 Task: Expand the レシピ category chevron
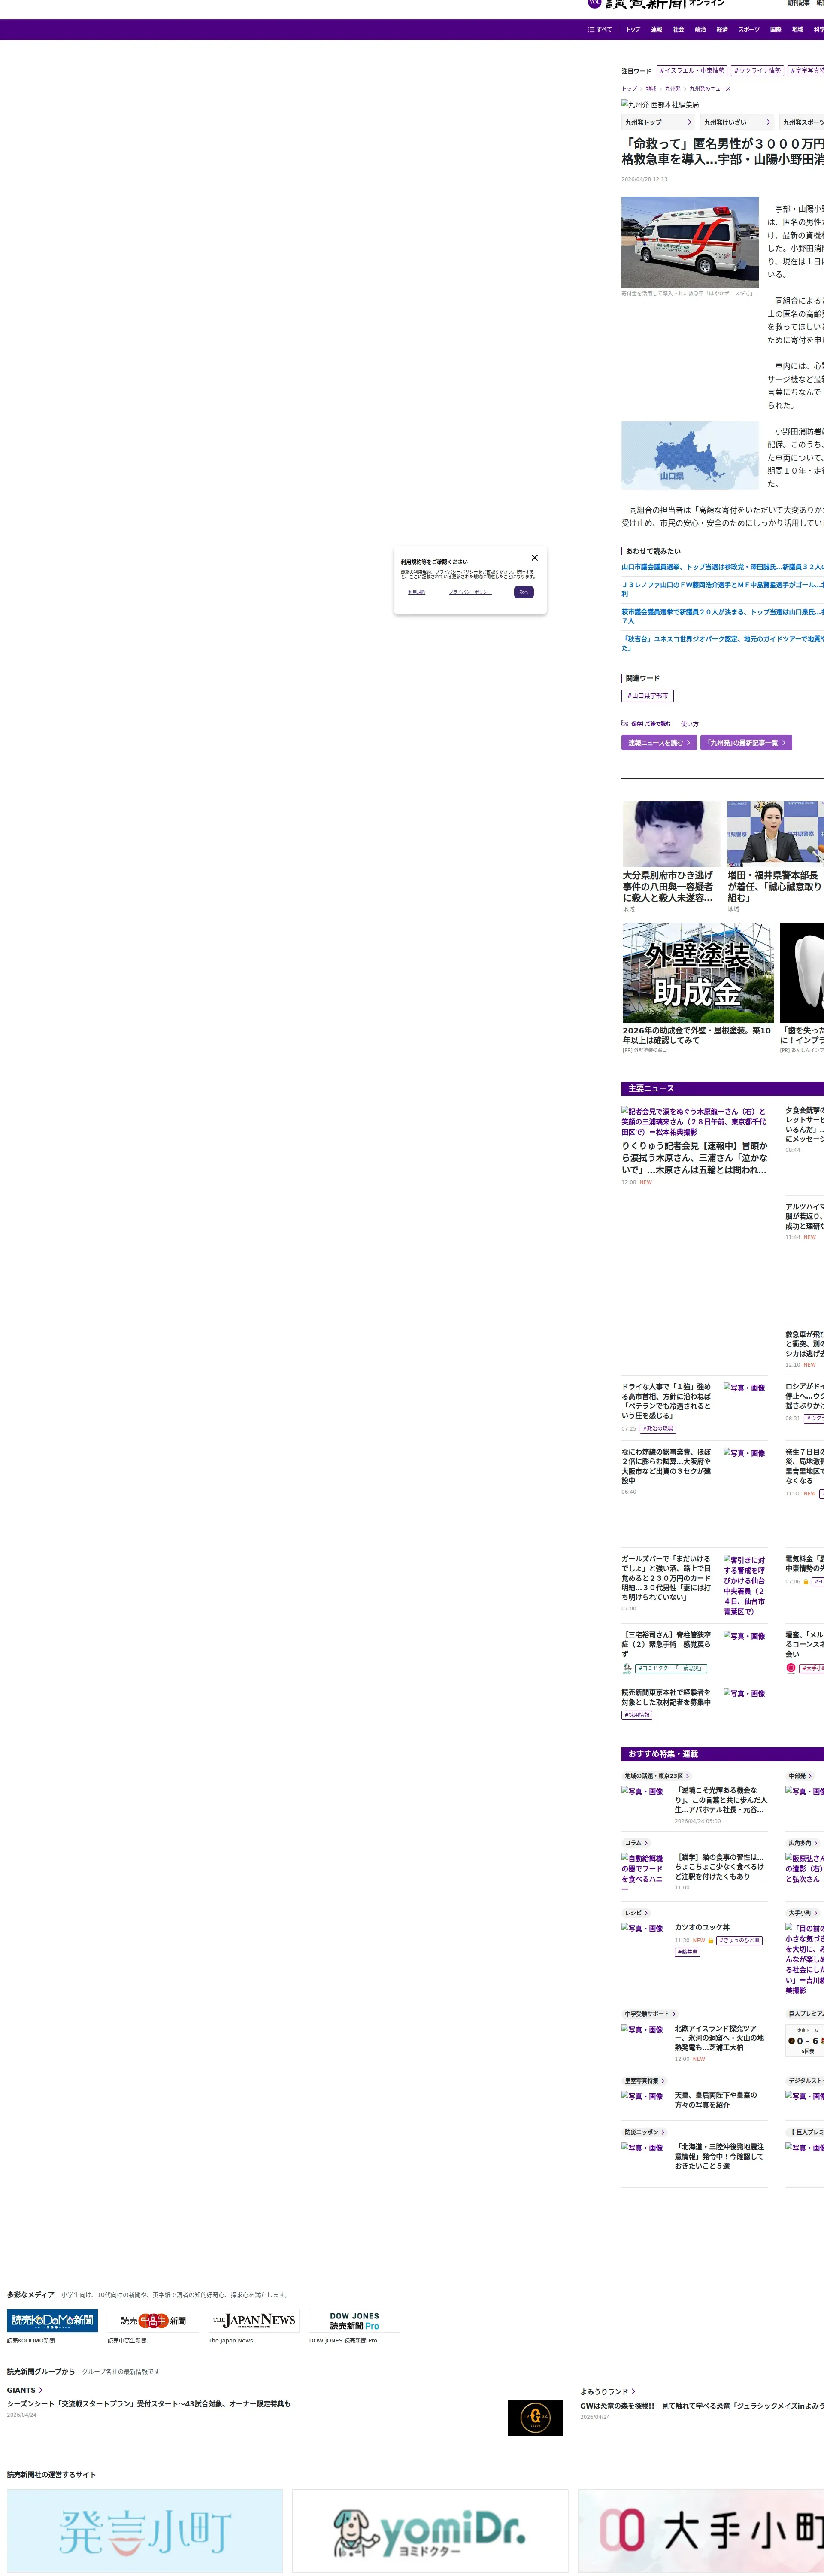645,1913
